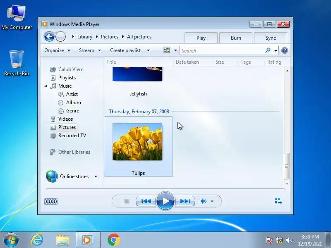
Task: Click the Previous track button
Action: coord(146,201)
